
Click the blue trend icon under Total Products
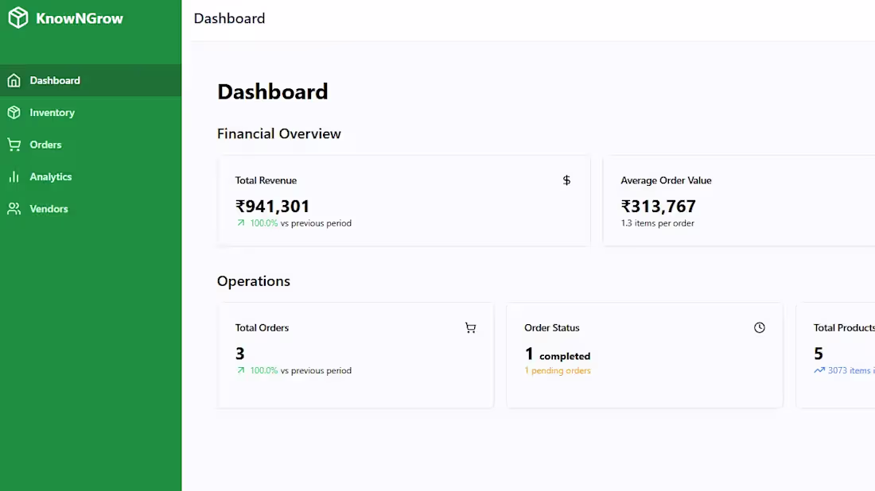click(819, 370)
